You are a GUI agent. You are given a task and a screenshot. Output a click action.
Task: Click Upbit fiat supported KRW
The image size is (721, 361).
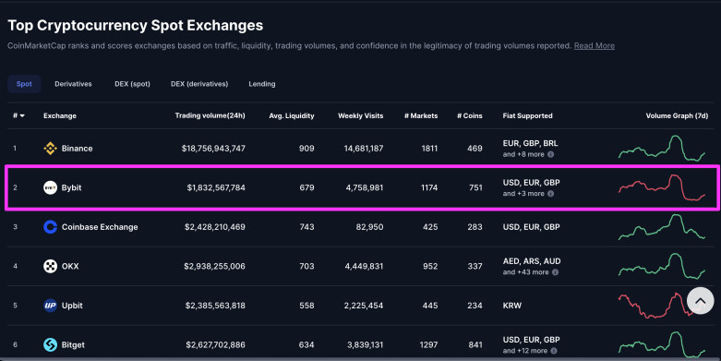click(512, 306)
